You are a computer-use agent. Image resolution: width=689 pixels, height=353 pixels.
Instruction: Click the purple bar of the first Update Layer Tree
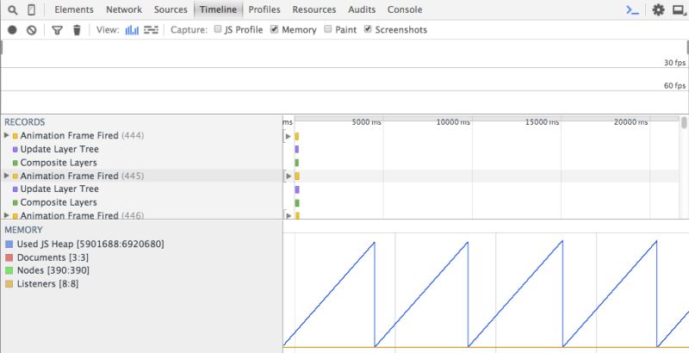point(297,149)
